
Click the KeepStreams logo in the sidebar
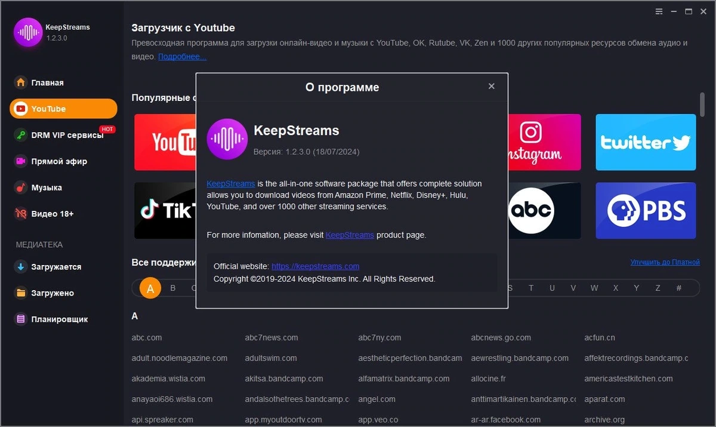(28, 32)
